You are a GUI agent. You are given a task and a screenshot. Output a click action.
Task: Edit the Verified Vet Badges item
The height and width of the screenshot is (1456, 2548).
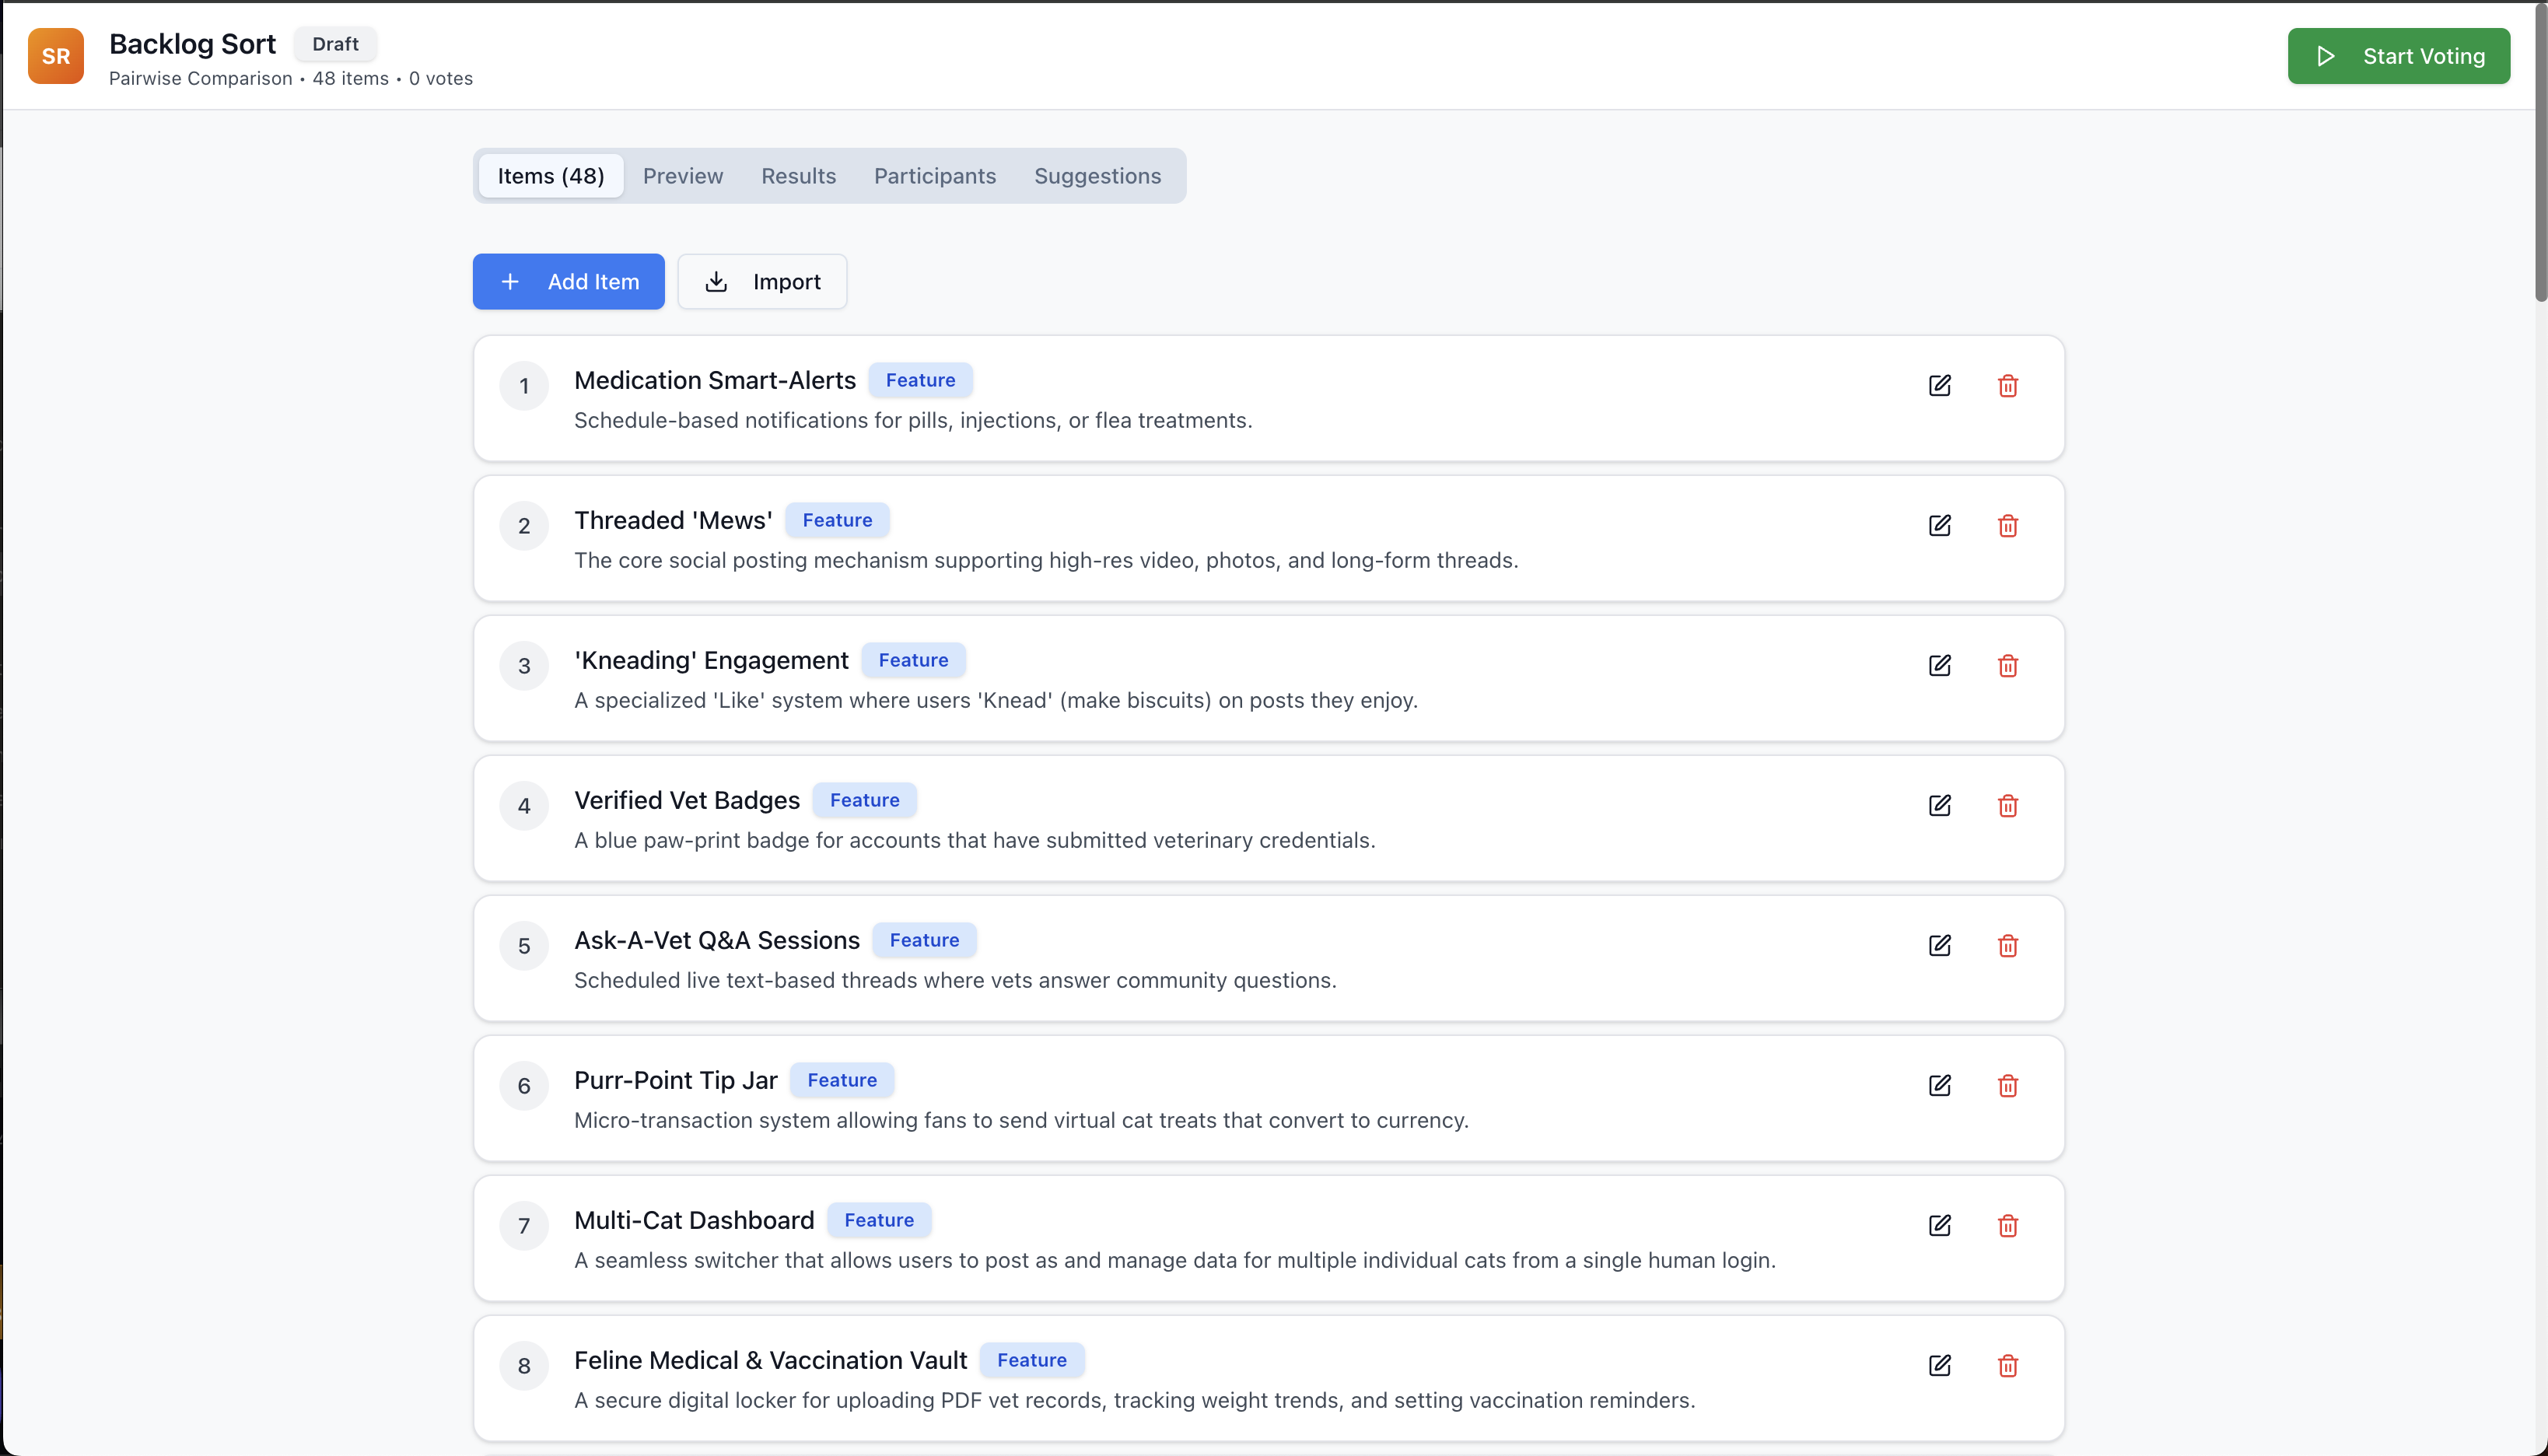[1939, 806]
